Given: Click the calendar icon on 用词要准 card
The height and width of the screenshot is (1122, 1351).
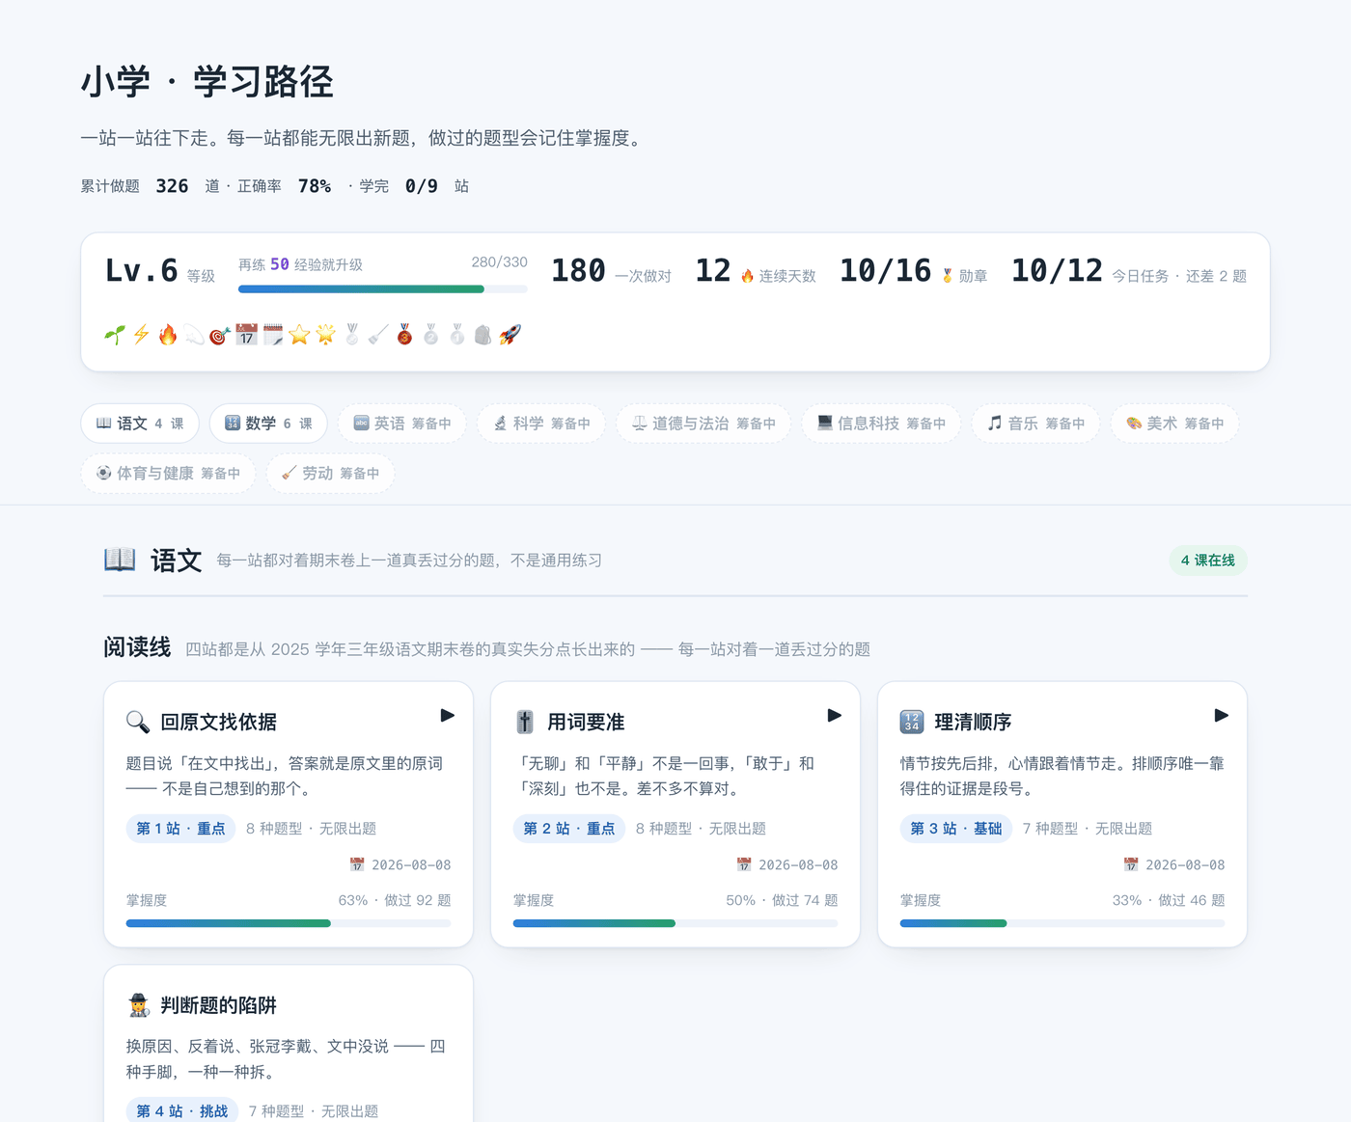Looking at the screenshot, I should 744,864.
